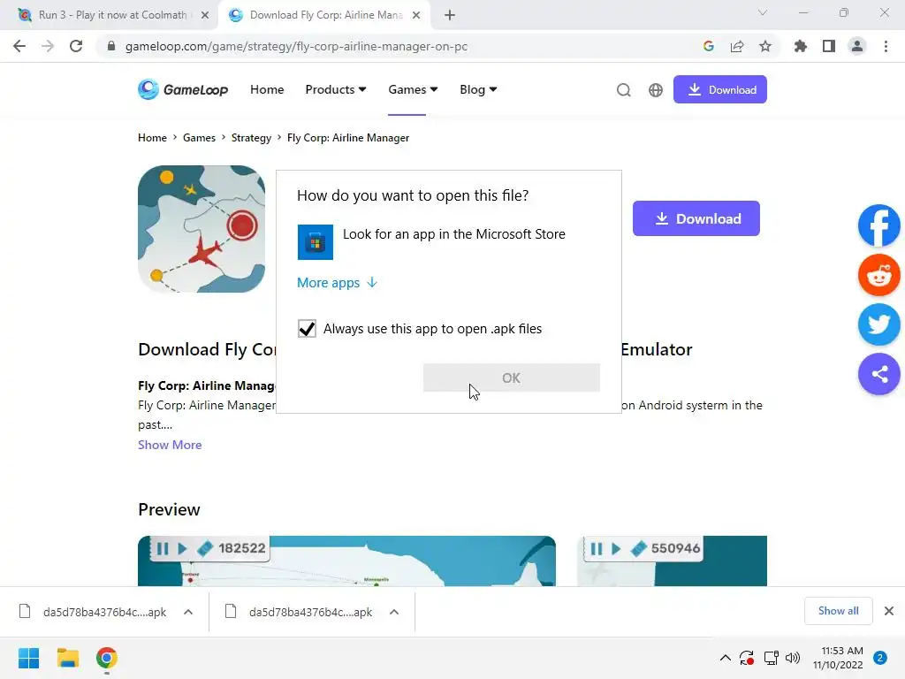View site info via the padlock icon
Image resolution: width=905 pixels, height=679 pixels.
[111, 46]
